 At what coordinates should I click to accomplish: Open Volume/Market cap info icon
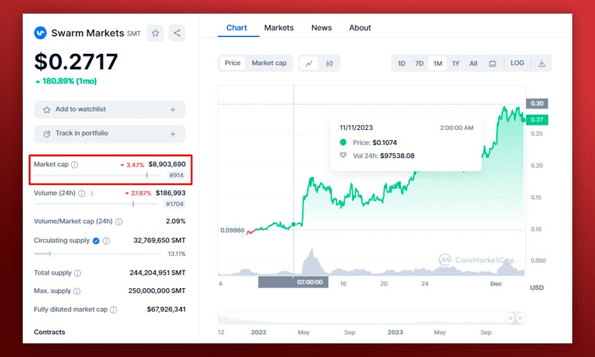tap(119, 221)
